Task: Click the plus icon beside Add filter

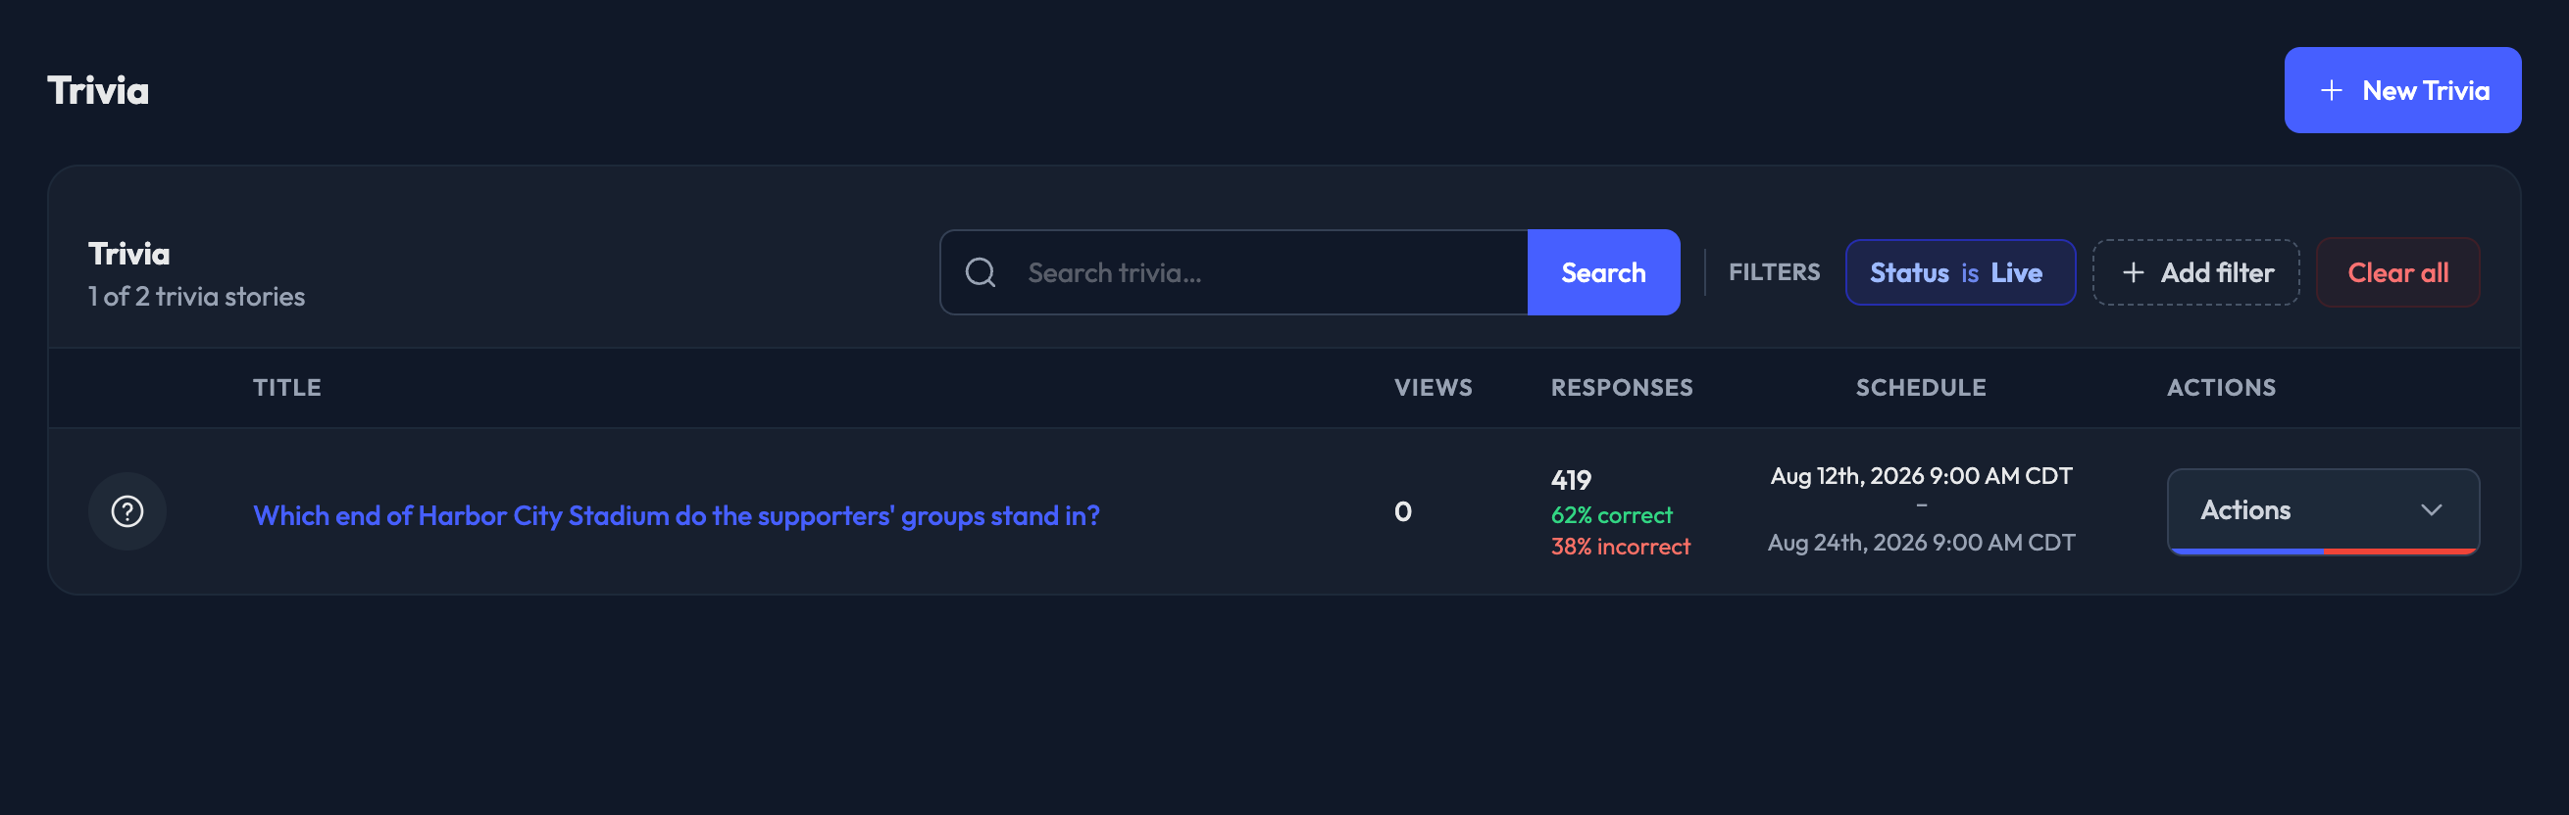Action: 2134,272
